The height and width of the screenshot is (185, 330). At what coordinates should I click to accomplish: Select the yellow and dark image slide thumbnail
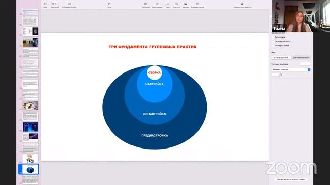[30, 42]
